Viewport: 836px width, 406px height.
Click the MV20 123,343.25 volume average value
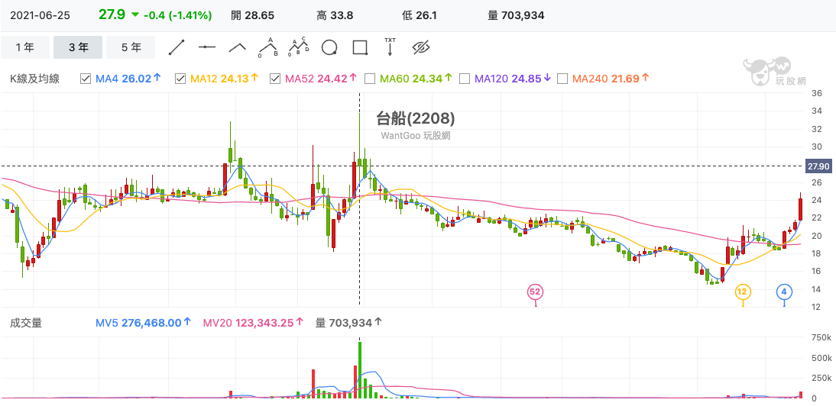(253, 322)
